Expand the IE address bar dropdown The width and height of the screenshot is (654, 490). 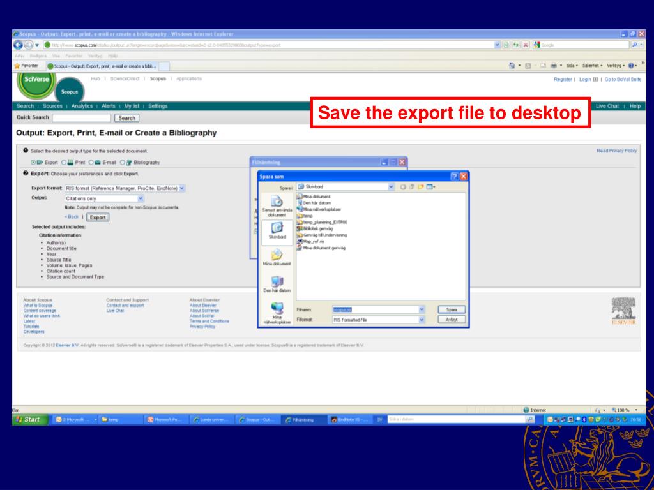coord(497,45)
